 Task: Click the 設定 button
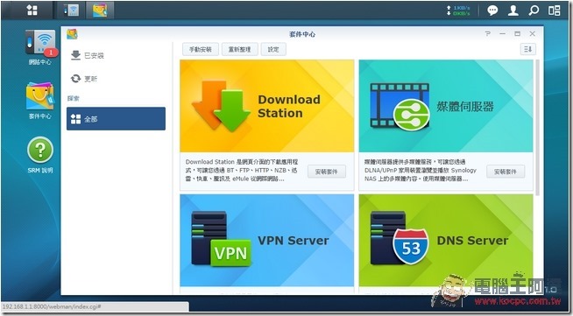[273, 49]
